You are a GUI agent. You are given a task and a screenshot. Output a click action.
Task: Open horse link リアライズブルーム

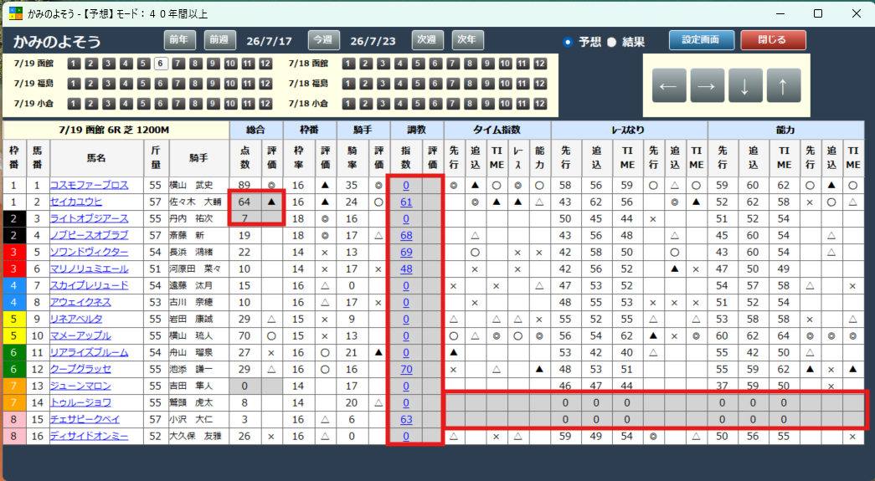[89, 352]
